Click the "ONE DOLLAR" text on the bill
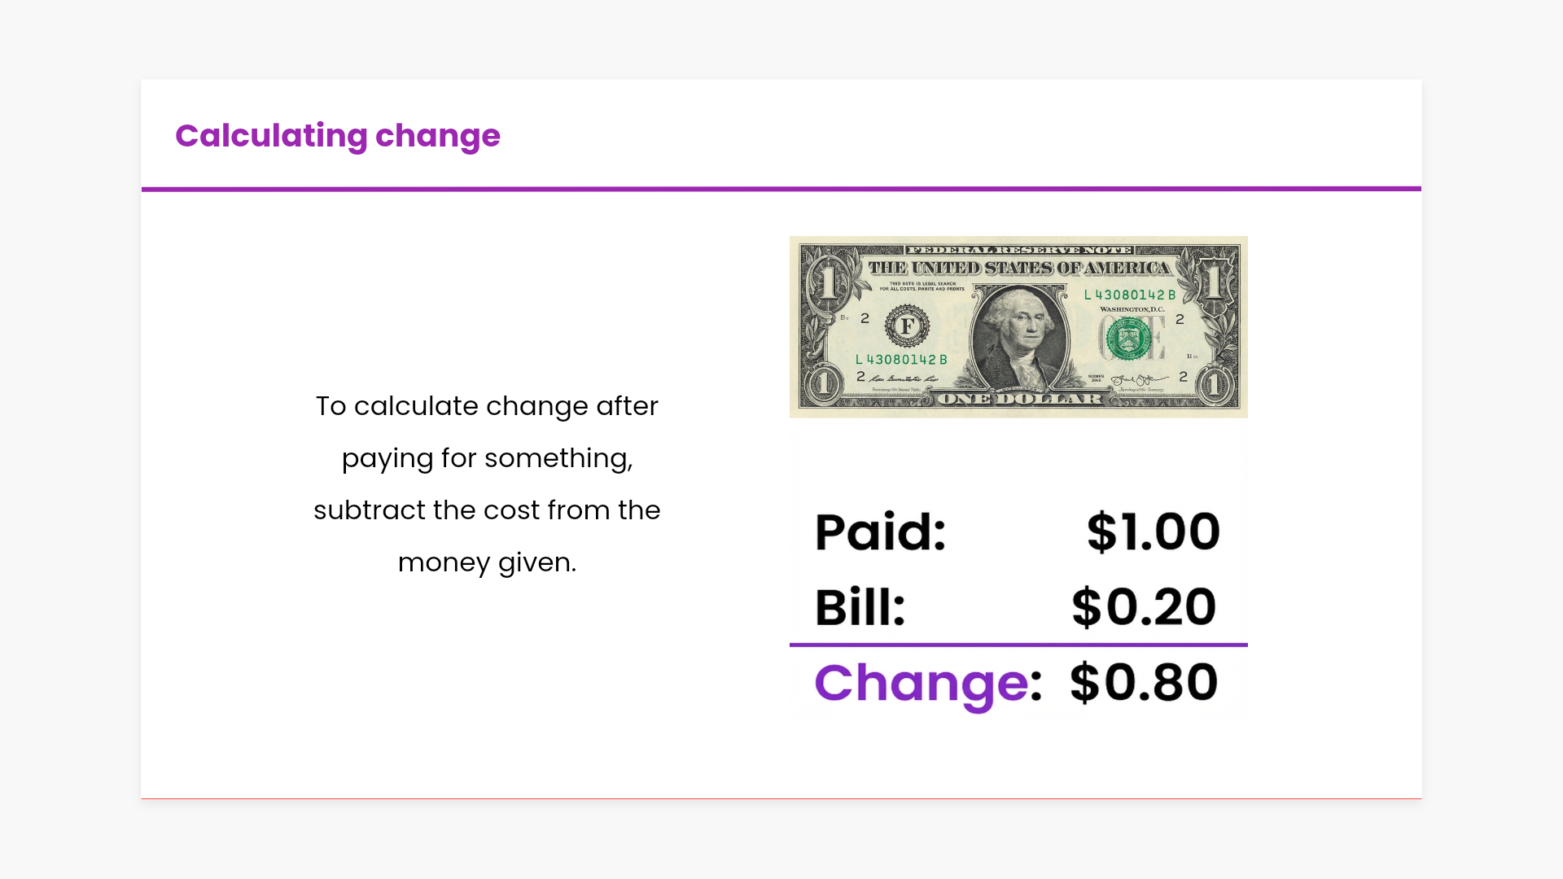1563x879 pixels. (x=1019, y=399)
